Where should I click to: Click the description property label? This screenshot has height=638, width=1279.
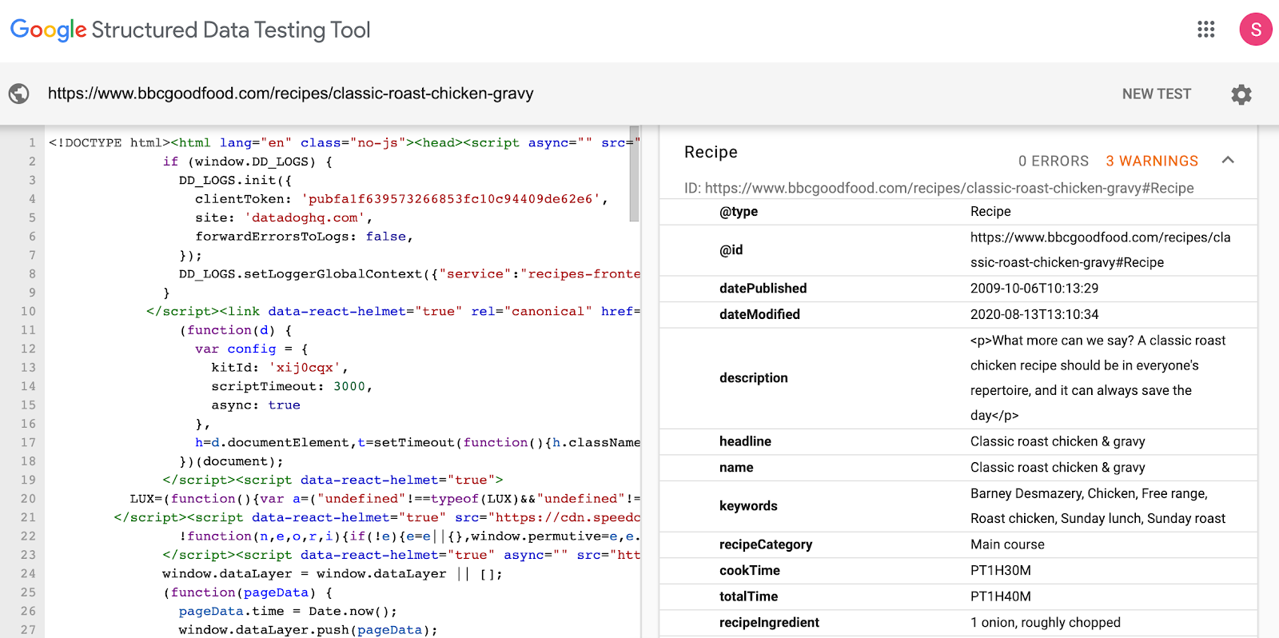pyautogui.click(x=753, y=377)
